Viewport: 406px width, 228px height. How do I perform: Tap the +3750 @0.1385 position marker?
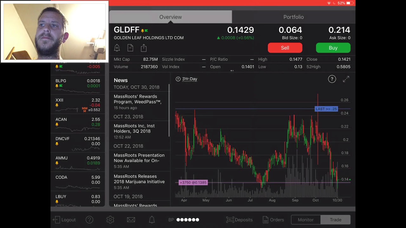pyautogui.click(x=193, y=182)
